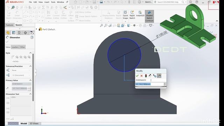Click Convert Entities tool
This screenshot has height=126, width=224.
pos(56,15)
